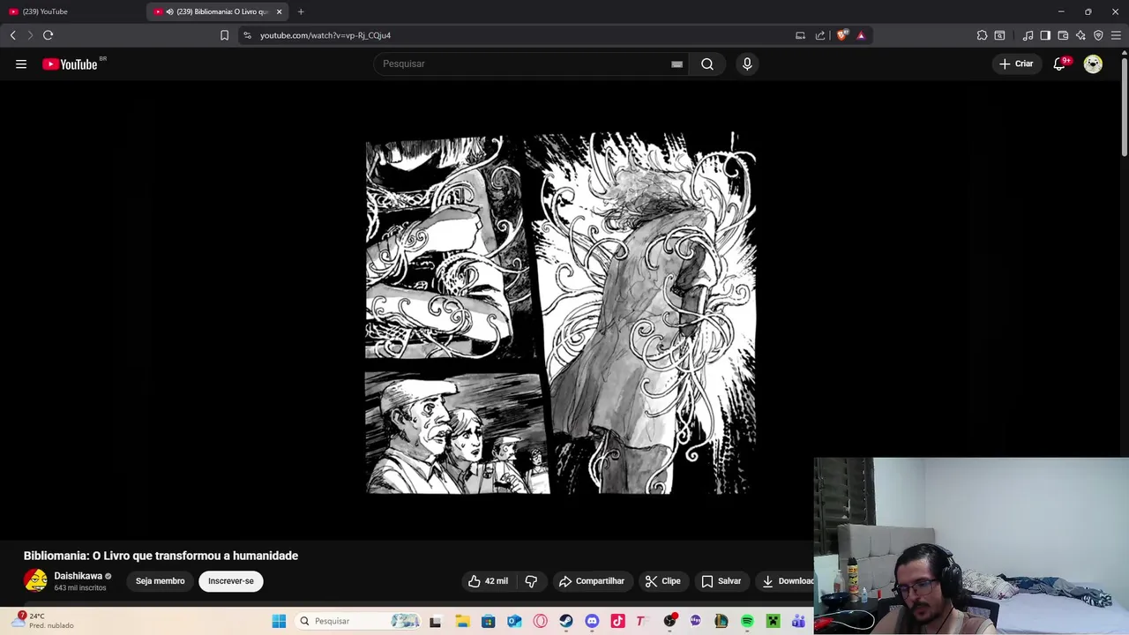Screen dimensions: 1129x635
Task: Open Opera browser in the taskbar
Action: (540, 621)
